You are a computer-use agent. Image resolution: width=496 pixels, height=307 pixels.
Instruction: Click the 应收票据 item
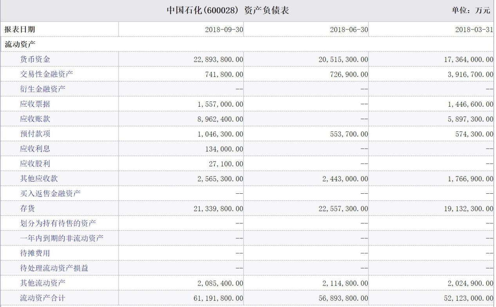pos(35,104)
